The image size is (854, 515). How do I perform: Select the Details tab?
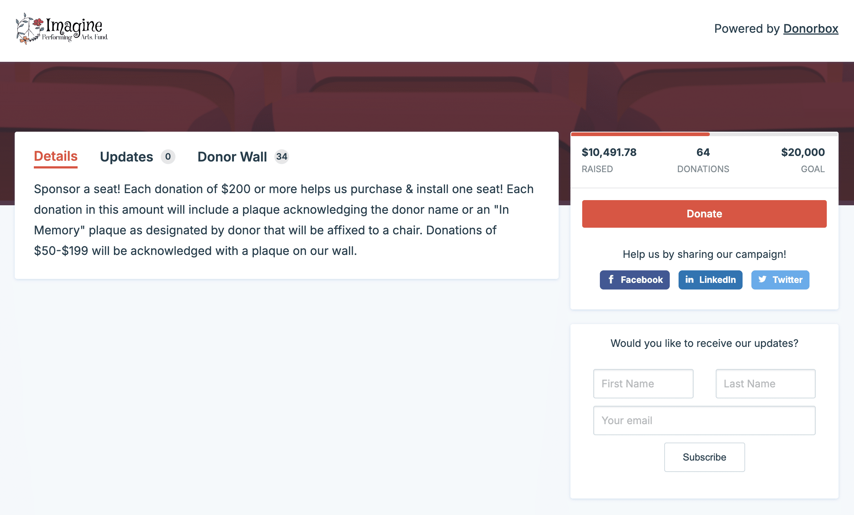point(55,157)
